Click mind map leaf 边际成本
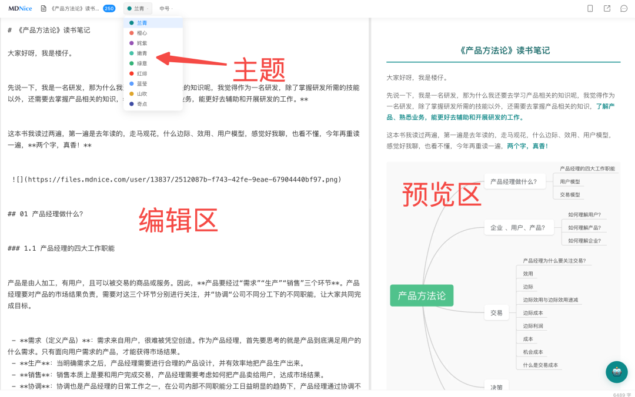The image size is (635, 397). point(533,313)
